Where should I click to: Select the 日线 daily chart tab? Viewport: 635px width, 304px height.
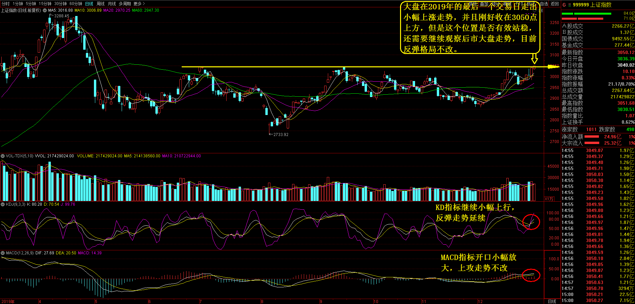[89, 4]
